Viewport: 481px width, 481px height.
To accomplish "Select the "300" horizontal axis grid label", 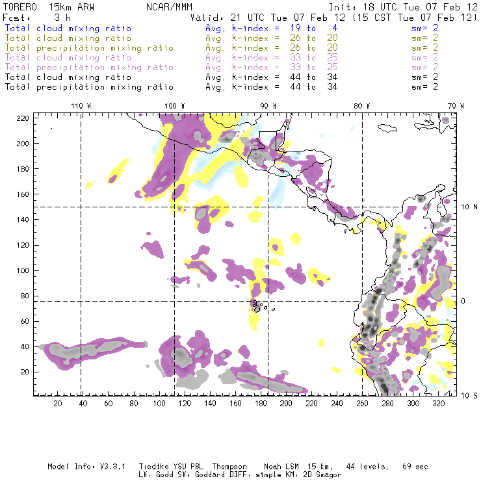I will coord(413,404).
